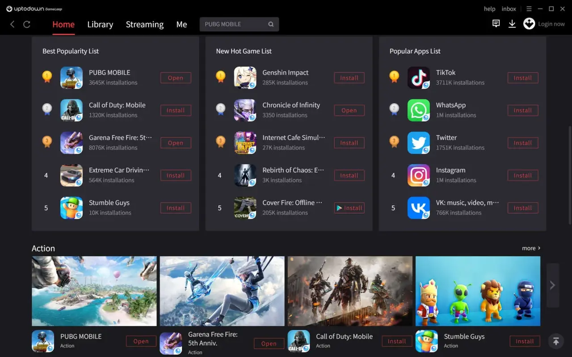Open the Streaming tab
Viewport: 572px width, 357px height.
click(144, 25)
